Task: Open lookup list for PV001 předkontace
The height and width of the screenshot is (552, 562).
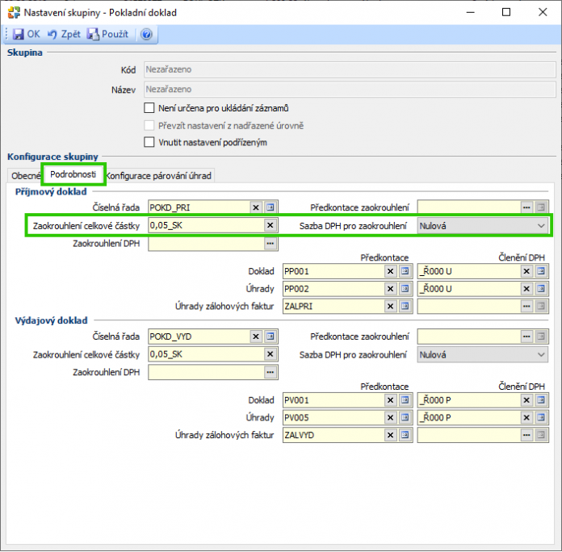Action: (x=405, y=400)
